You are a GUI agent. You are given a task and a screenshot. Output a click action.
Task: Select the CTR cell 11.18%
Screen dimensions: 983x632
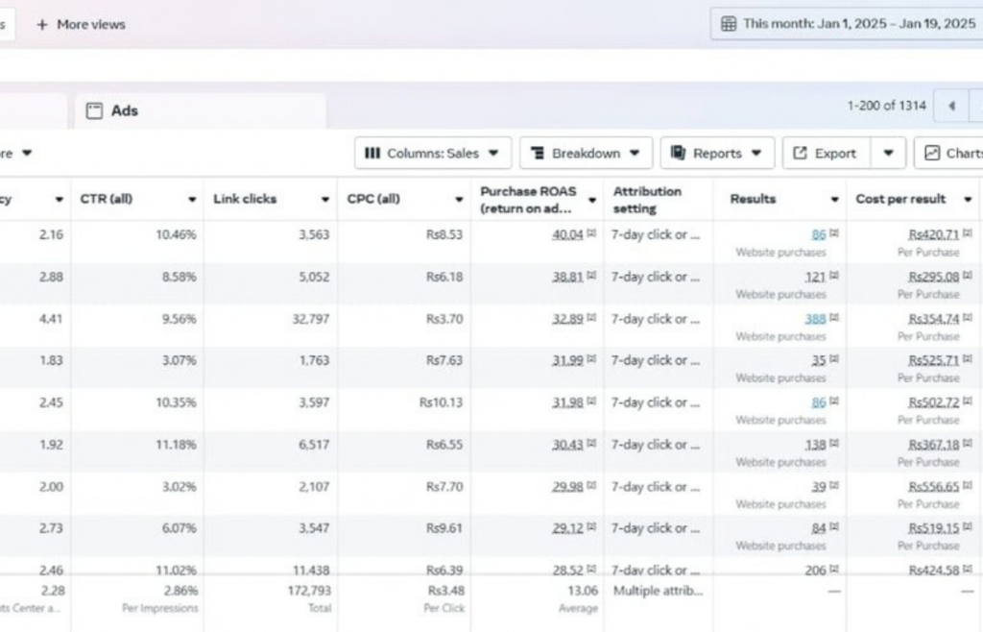tap(176, 445)
